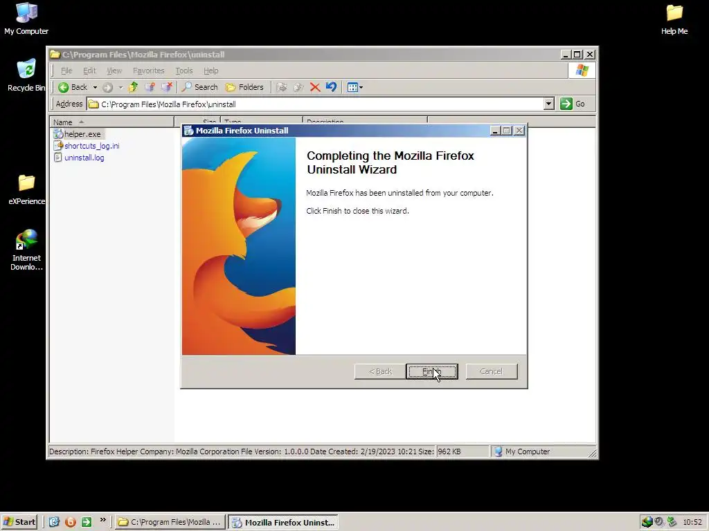Open the Edit menu

89,71
